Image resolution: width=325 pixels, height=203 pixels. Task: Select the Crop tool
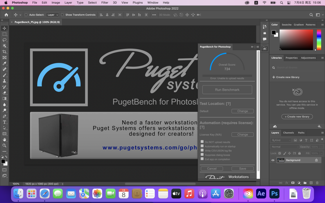tap(4, 52)
